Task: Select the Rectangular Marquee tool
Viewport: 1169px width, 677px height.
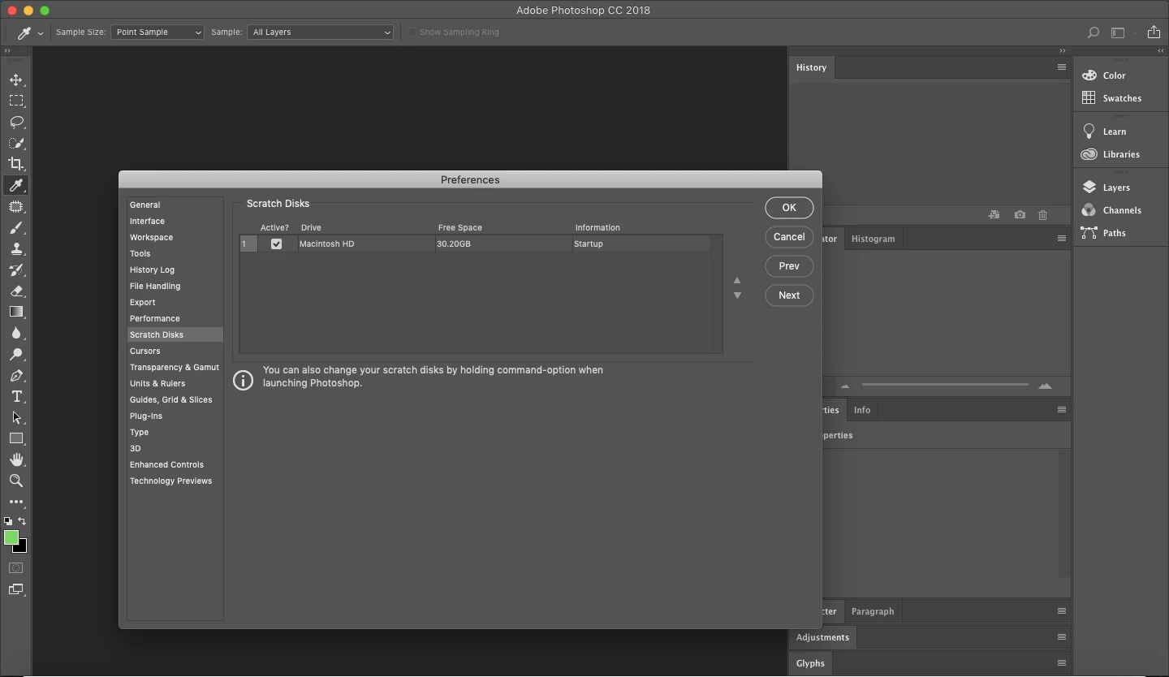Action: [x=16, y=101]
